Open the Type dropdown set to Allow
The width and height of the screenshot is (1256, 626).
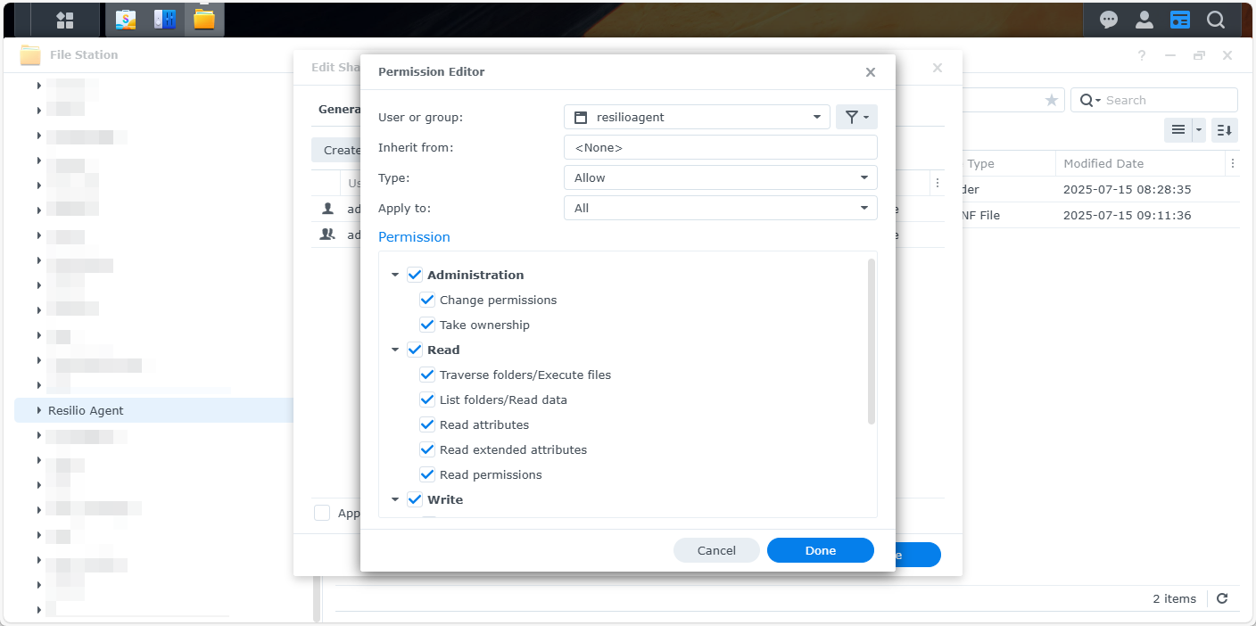[x=720, y=177]
